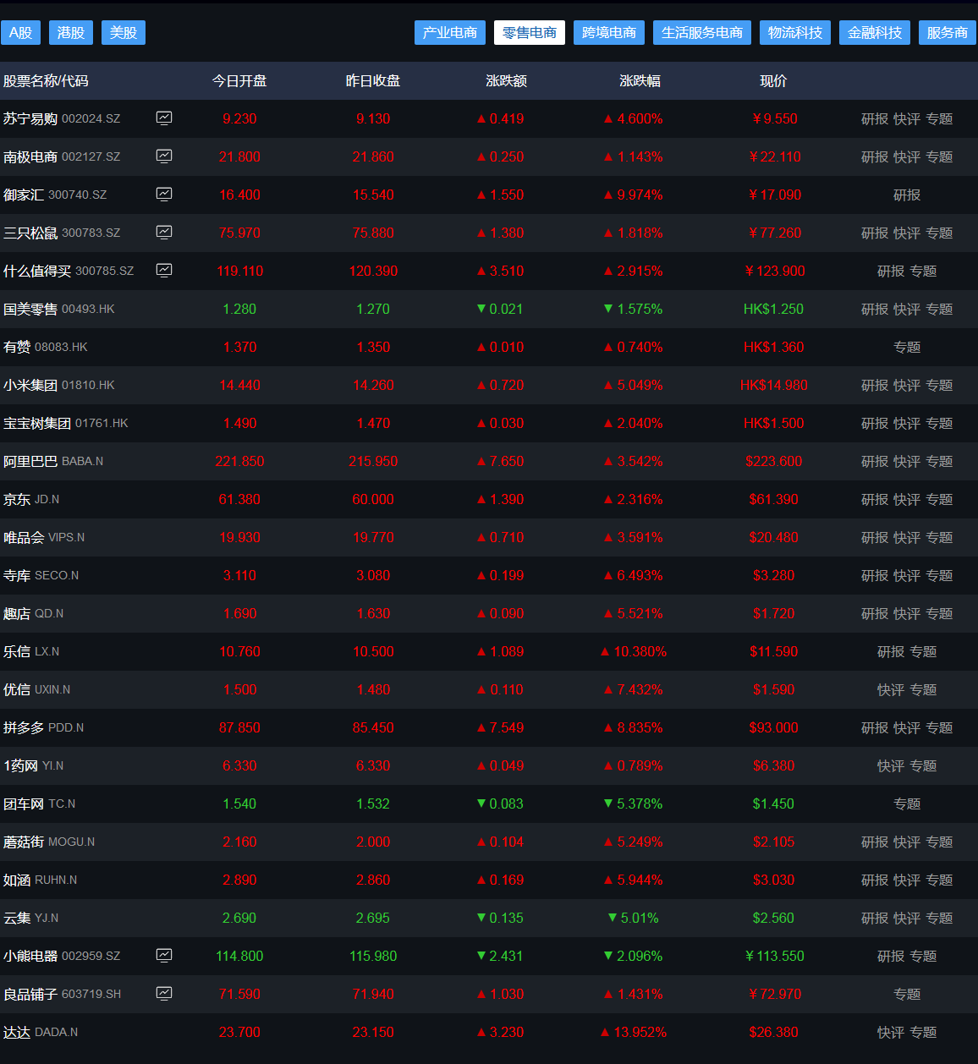Read 快评 for 达达
The image size is (978, 1064).
(891, 1033)
